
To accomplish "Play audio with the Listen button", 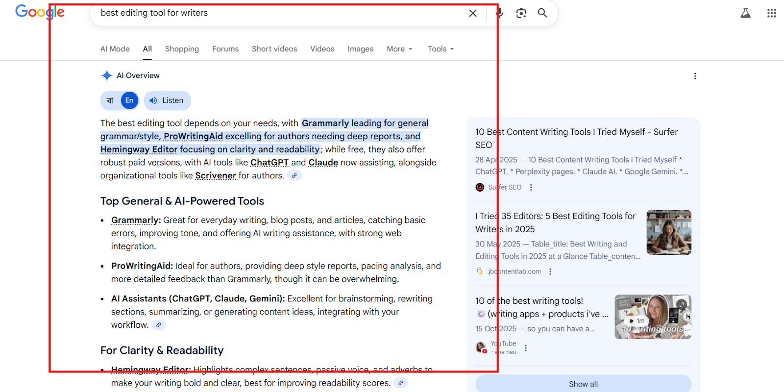I will coord(167,100).
